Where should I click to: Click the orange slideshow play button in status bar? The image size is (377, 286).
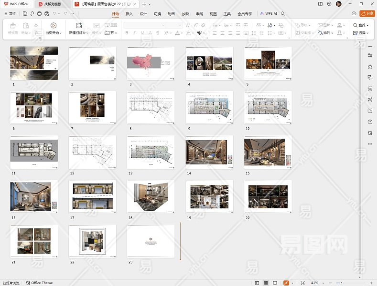pyautogui.click(x=286, y=283)
